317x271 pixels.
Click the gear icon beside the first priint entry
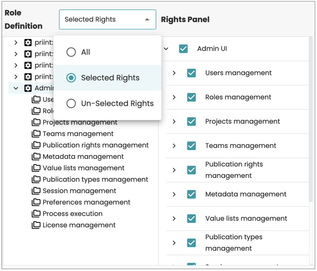[x=28, y=43]
